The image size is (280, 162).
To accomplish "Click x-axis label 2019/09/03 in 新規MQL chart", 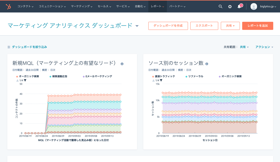I will (x=75, y=136).
